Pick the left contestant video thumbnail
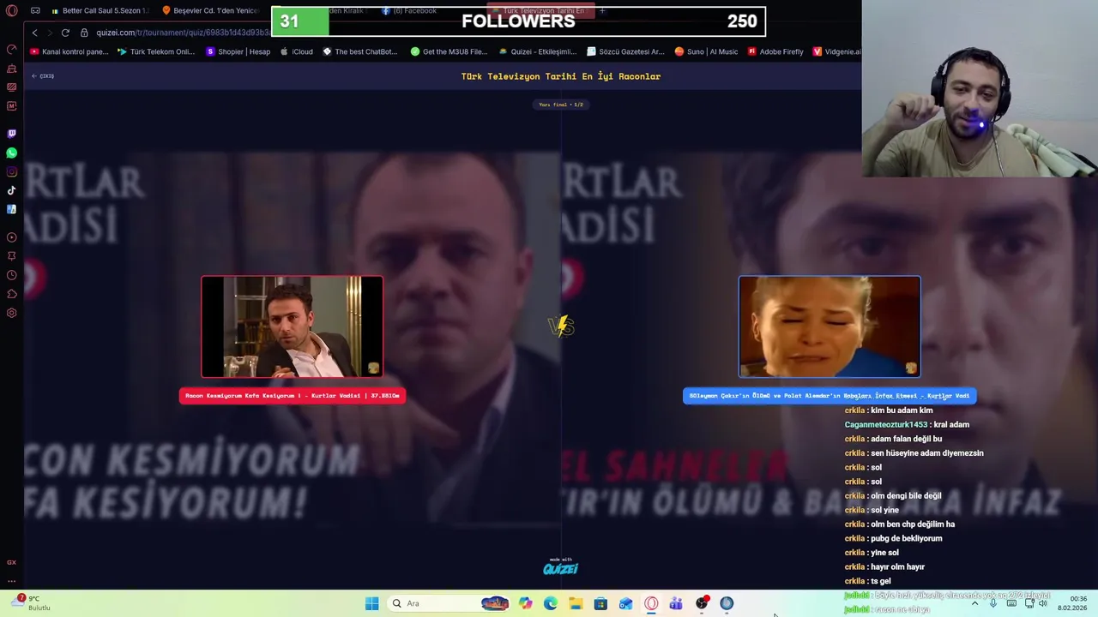The image size is (1098, 617). [x=292, y=326]
